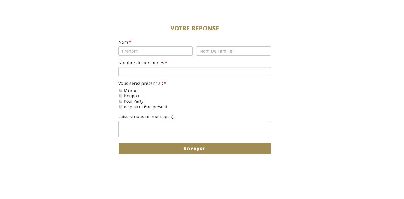Image resolution: width=404 pixels, height=199 pixels.
Task: Click the 'Nom' field label
Action: tap(123, 42)
